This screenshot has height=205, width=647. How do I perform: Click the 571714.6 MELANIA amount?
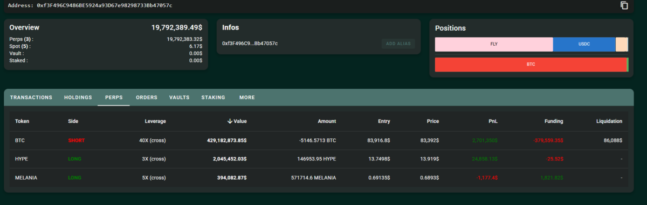coord(314,178)
